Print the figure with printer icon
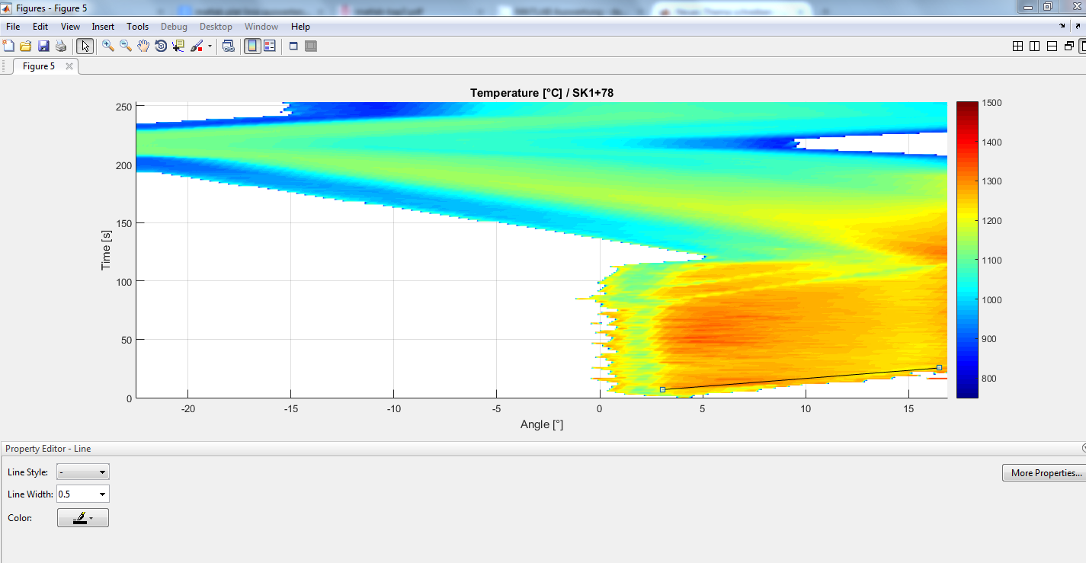Image resolution: width=1086 pixels, height=563 pixels. tap(61, 46)
